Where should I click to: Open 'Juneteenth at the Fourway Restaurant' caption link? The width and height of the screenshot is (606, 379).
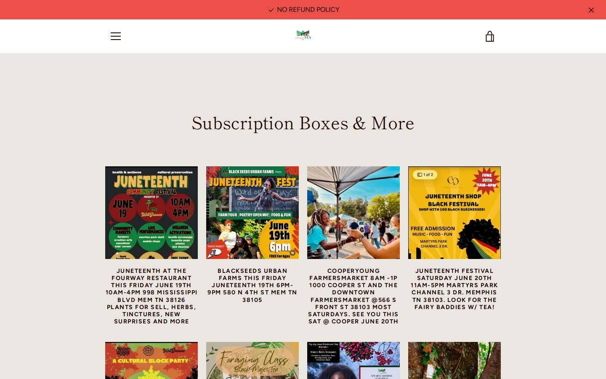(151, 296)
